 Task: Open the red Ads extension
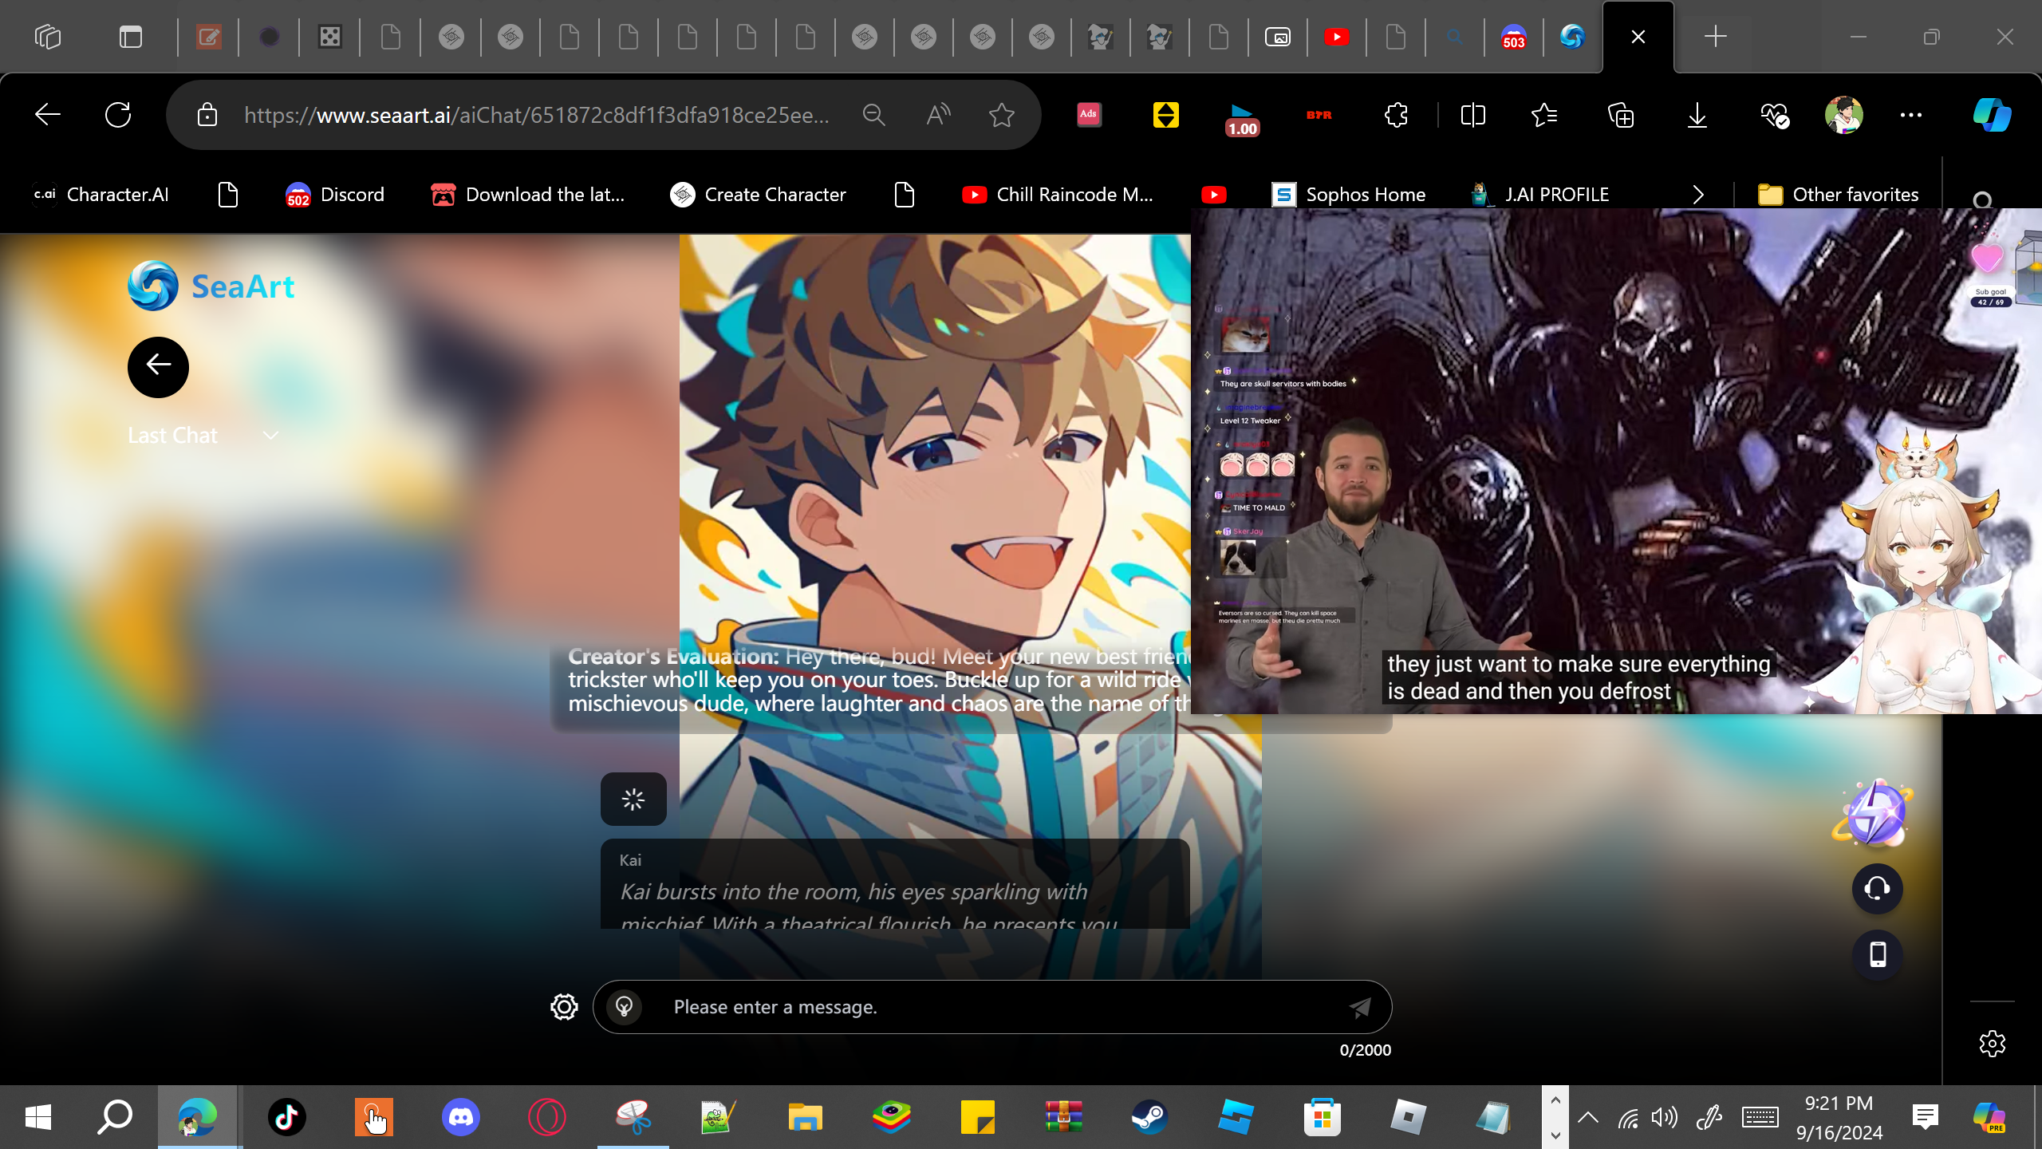(1089, 115)
